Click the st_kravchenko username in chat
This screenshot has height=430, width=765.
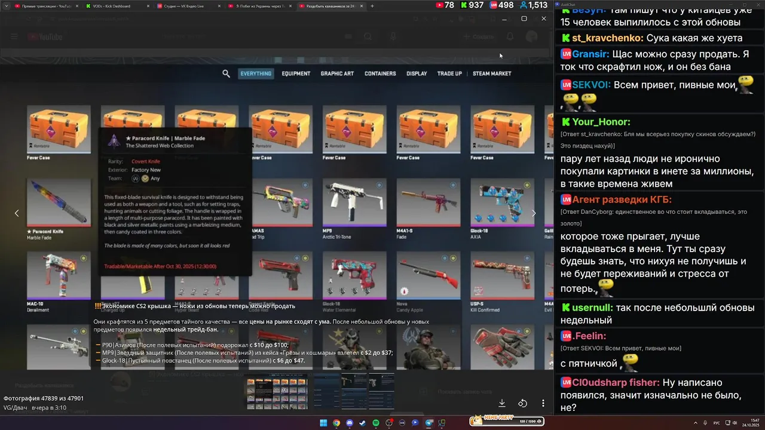pos(607,38)
